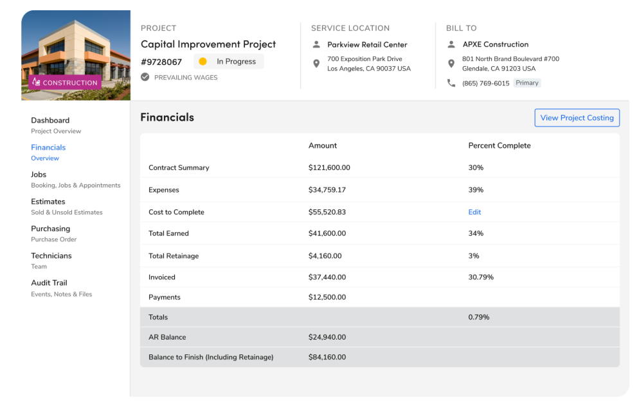
Task: Click the View Project Costing button
Action: click(577, 117)
